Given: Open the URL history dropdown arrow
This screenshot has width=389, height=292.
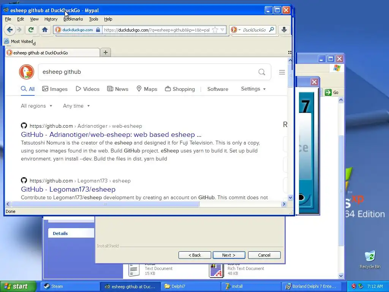Looking at the screenshot, I should [223, 30].
